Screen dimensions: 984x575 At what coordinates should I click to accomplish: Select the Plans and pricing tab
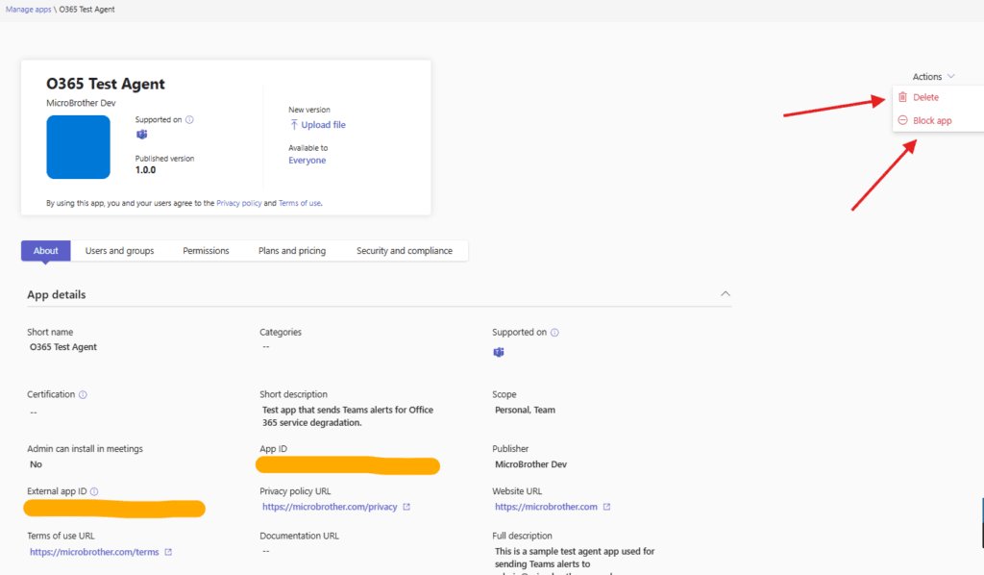point(292,251)
